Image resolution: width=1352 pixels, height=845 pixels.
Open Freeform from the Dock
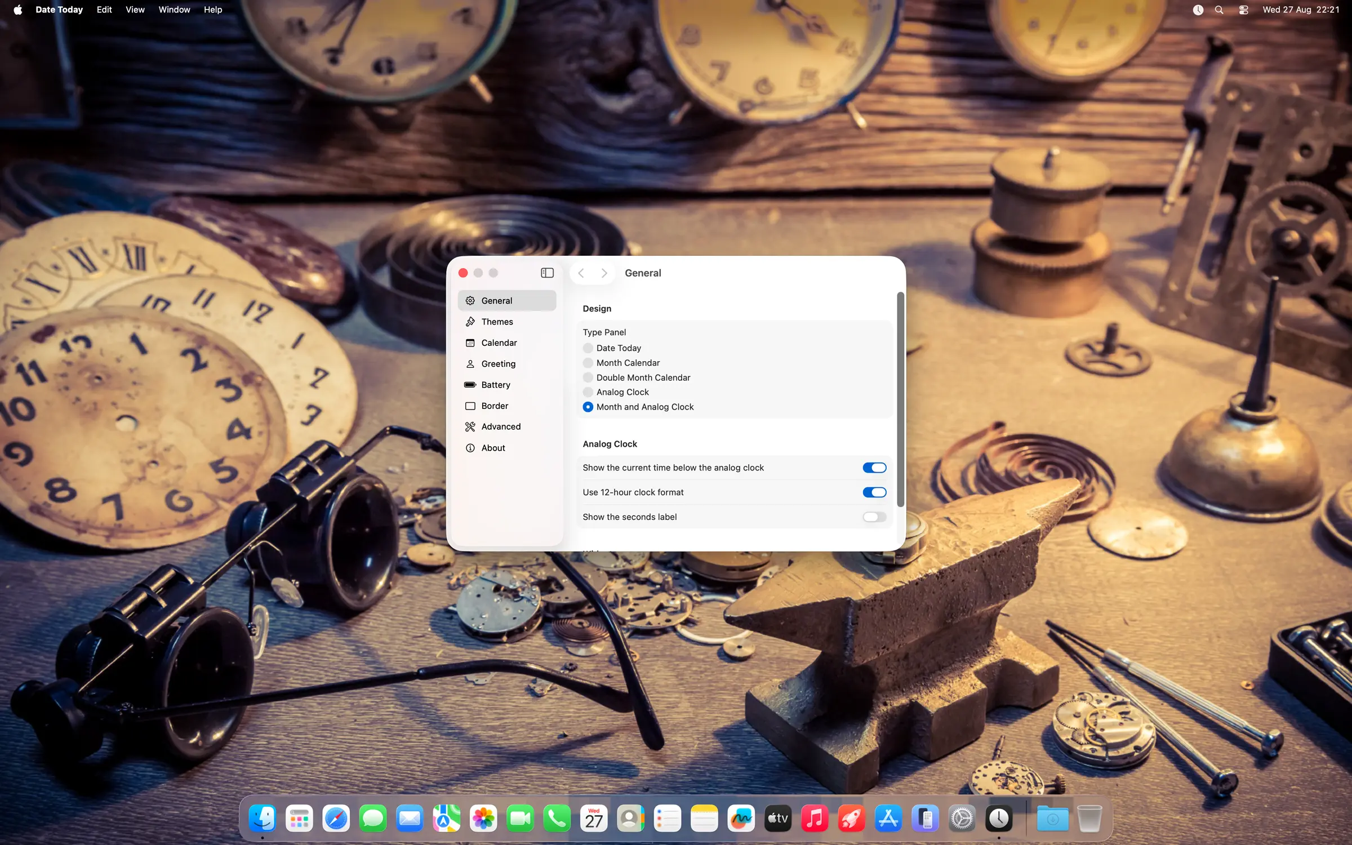[x=741, y=819]
